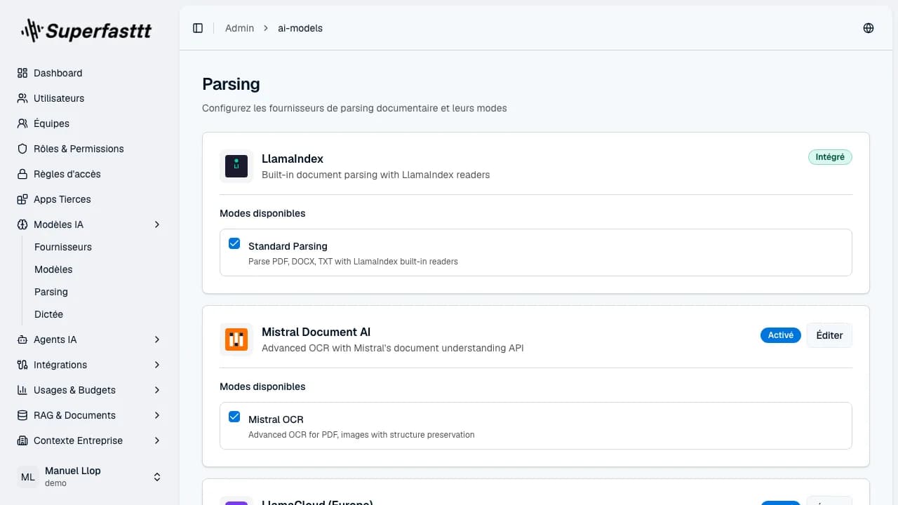
Task: Click the Admin breadcrumb link
Action: pyautogui.click(x=239, y=28)
